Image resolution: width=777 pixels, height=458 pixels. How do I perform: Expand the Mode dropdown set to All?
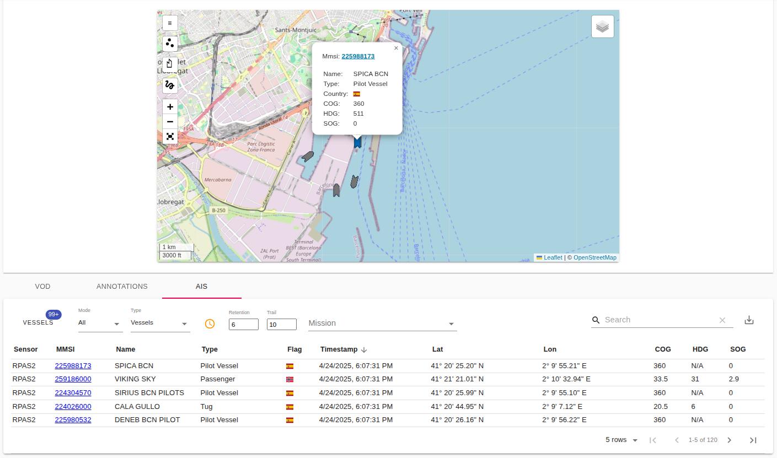(99, 323)
